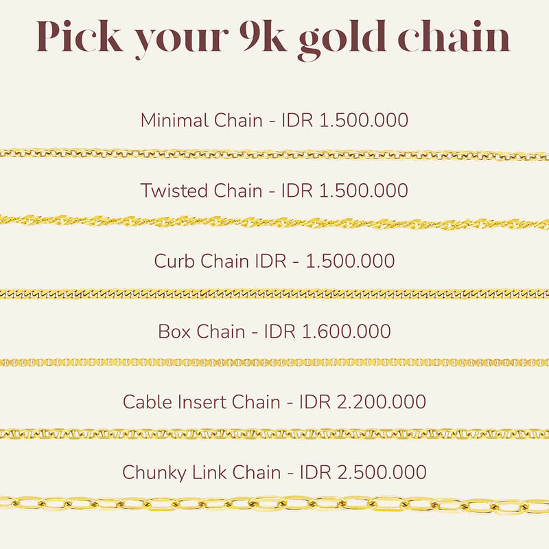Click the '9k' text in the heading
The image size is (549, 549).
(x=264, y=36)
